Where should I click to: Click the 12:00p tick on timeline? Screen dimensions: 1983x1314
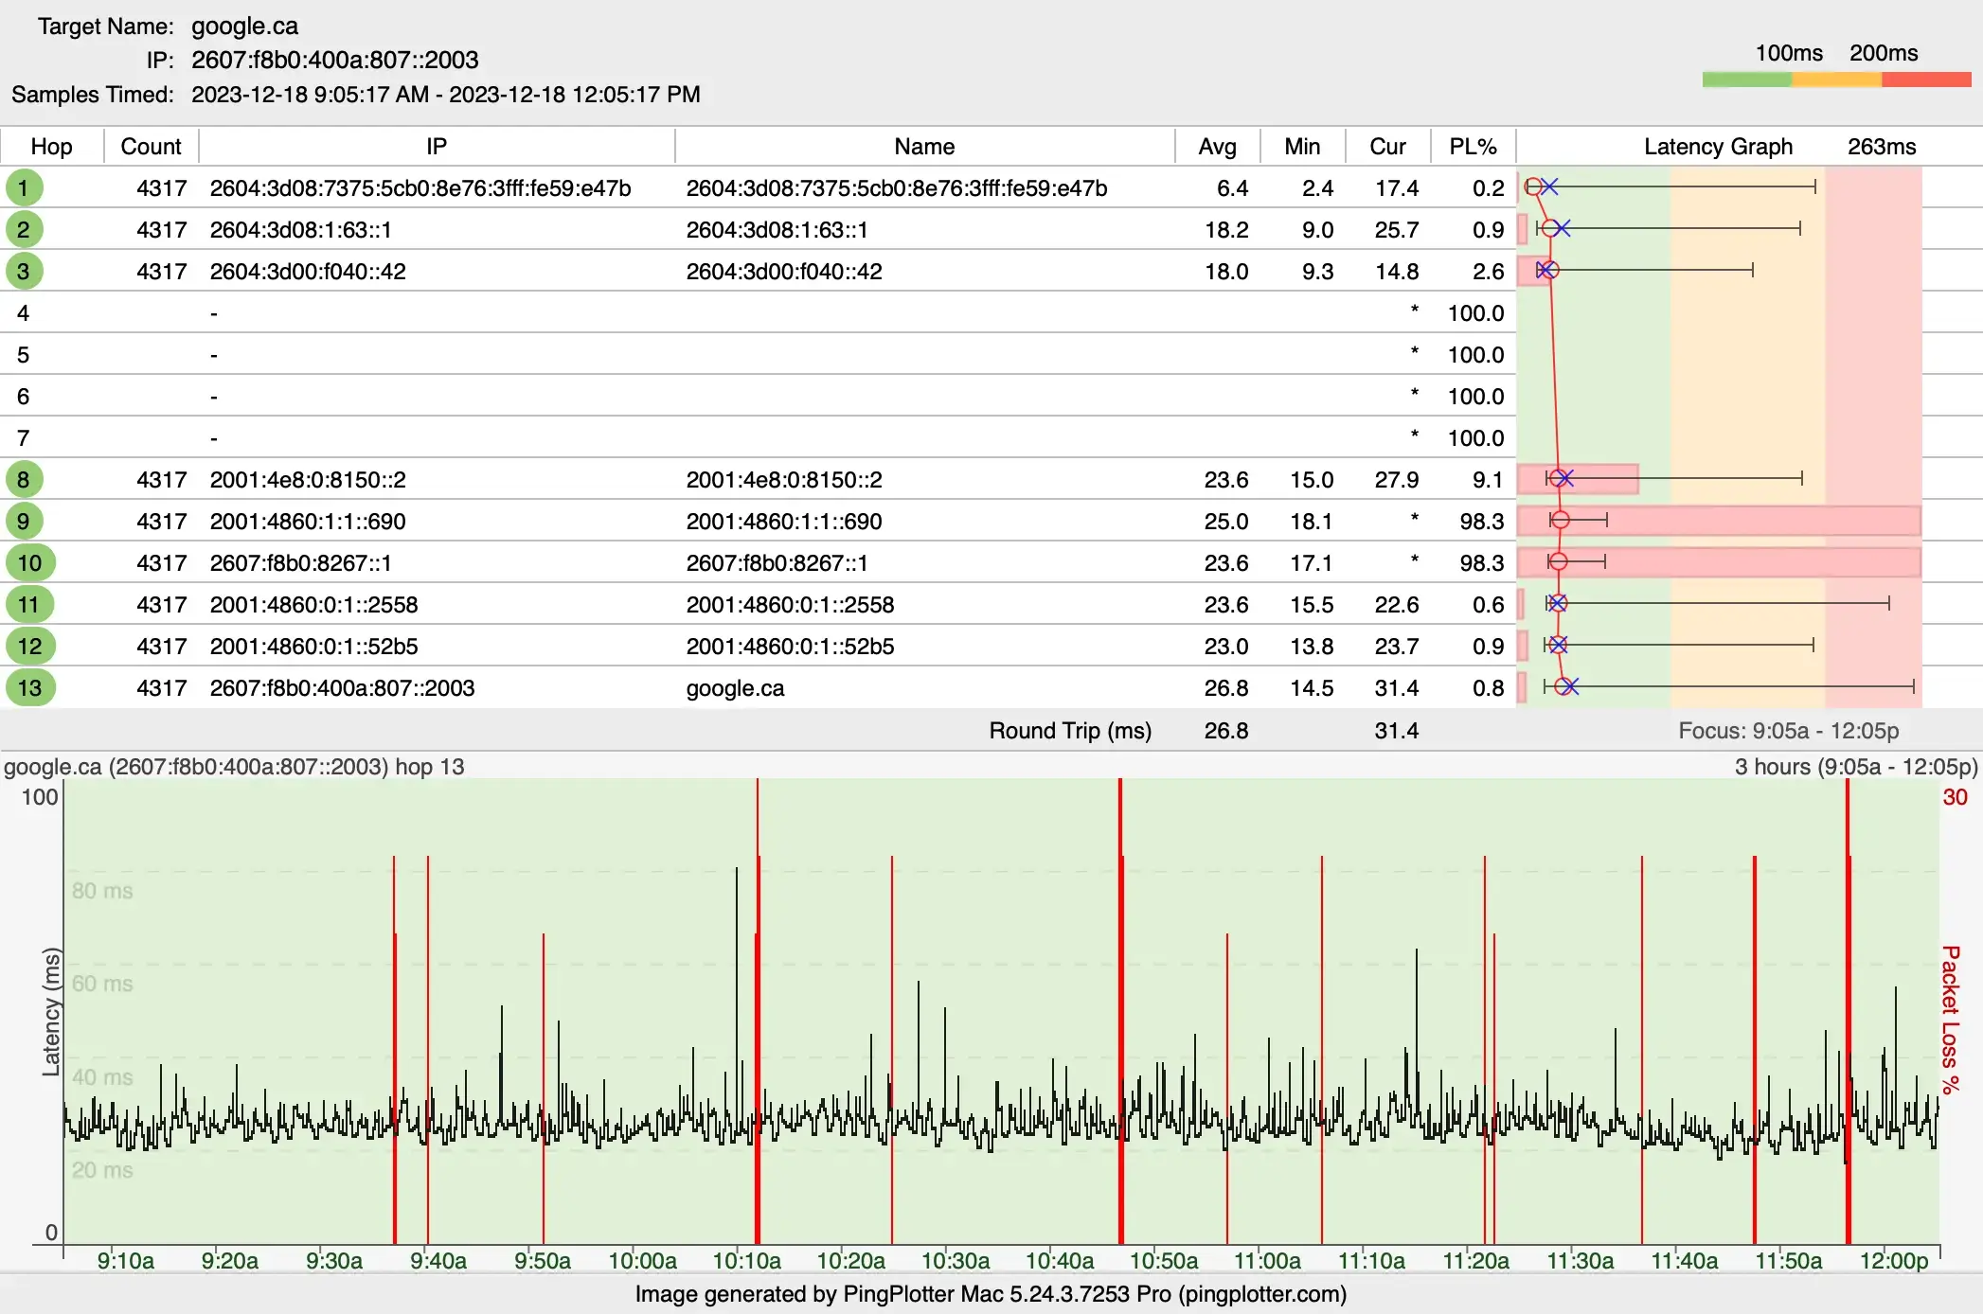[1893, 1261]
